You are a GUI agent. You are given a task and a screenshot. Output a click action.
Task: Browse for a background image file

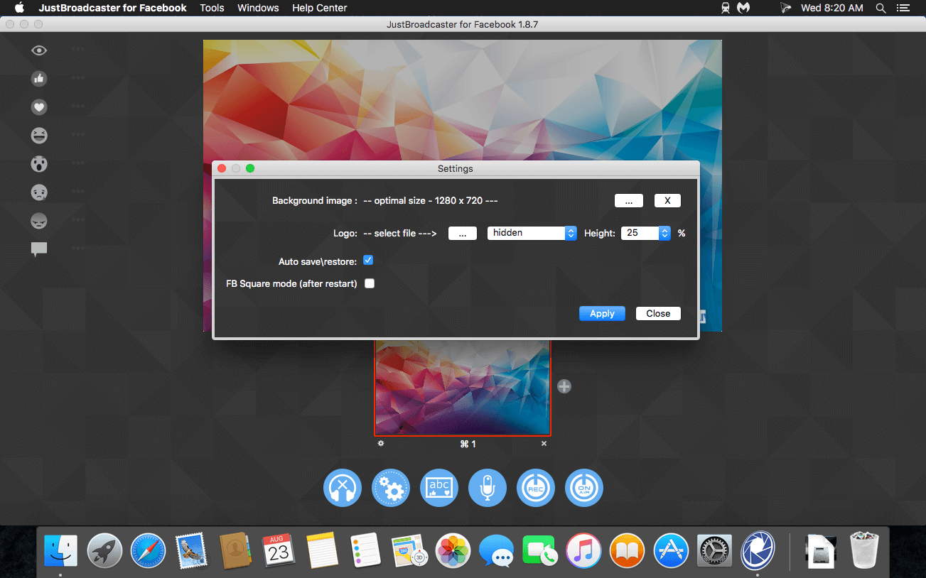tap(629, 201)
